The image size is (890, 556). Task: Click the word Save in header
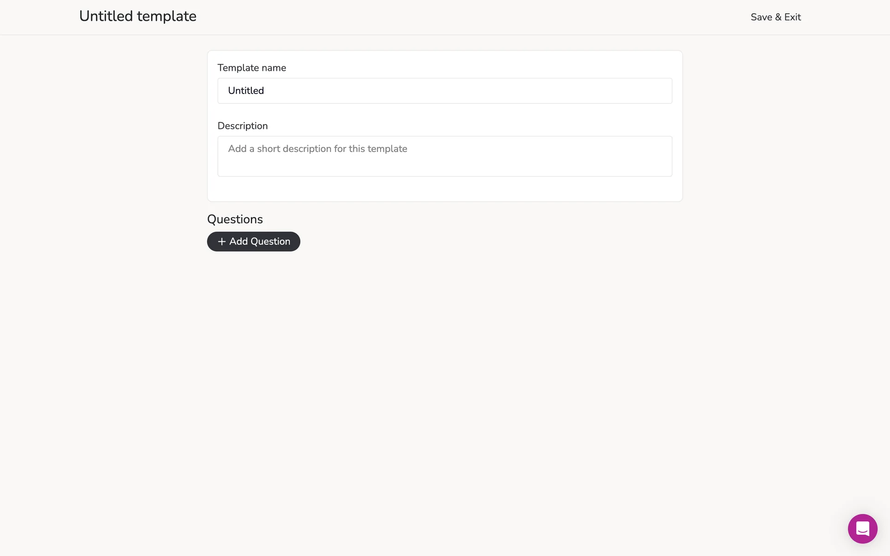761,17
